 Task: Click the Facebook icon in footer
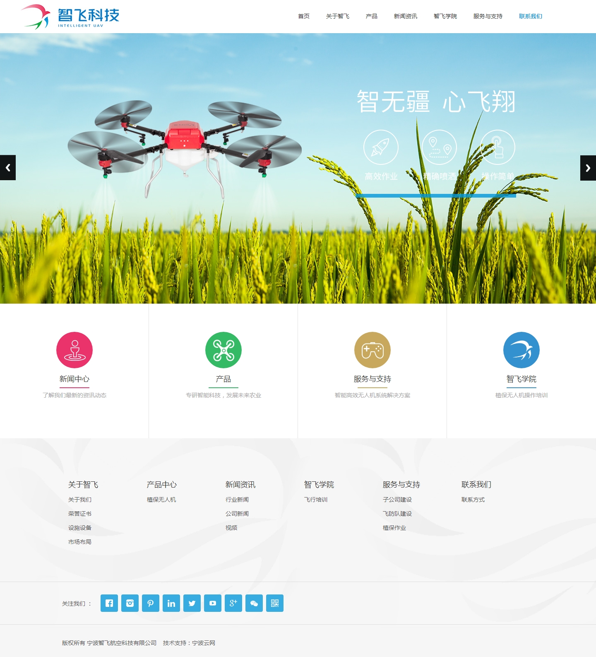[109, 603]
